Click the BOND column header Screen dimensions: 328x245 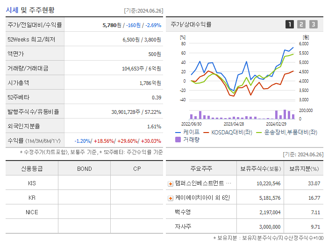[85, 169]
